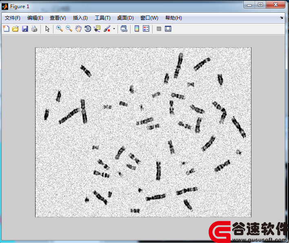Open a file with the folder icon
Image resolution: width=289 pixels, height=243 pixels.
click(16, 29)
